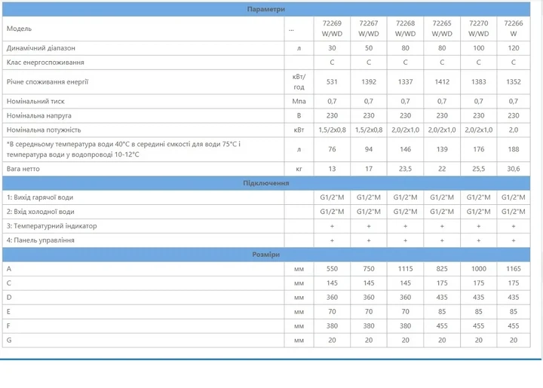Screen dimensions: 543x388
Task: Click model 72266 W column header
Action: 514,29
